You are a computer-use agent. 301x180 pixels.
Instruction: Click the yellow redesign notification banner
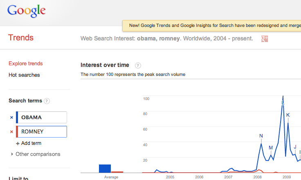(212, 25)
